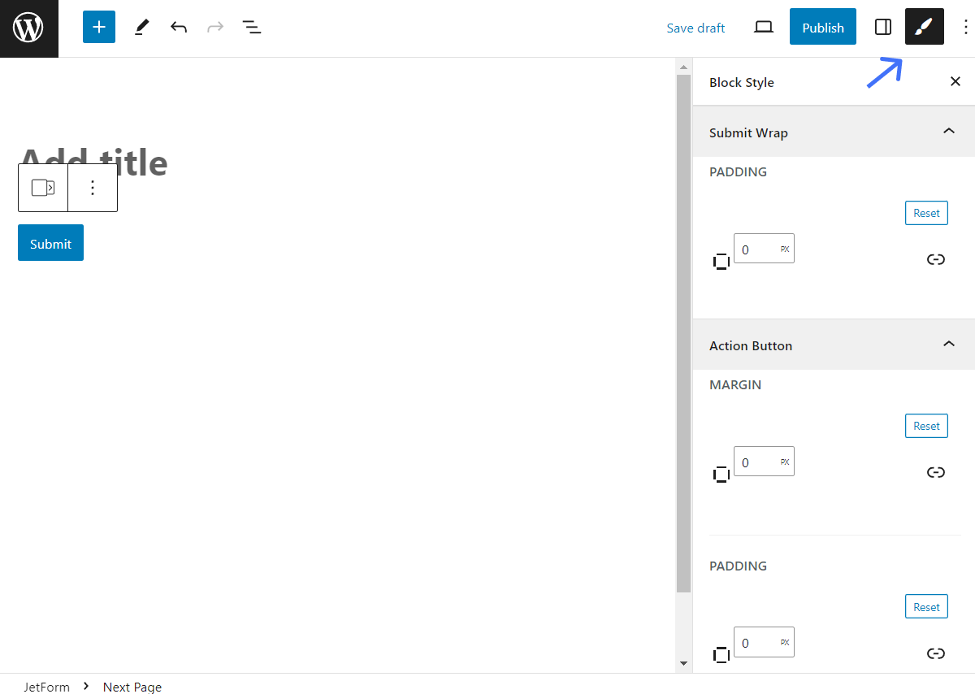Select the JetForm block icon in block toolbar
The width and height of the screenshot is (975, 694).
tap(43, 187)
